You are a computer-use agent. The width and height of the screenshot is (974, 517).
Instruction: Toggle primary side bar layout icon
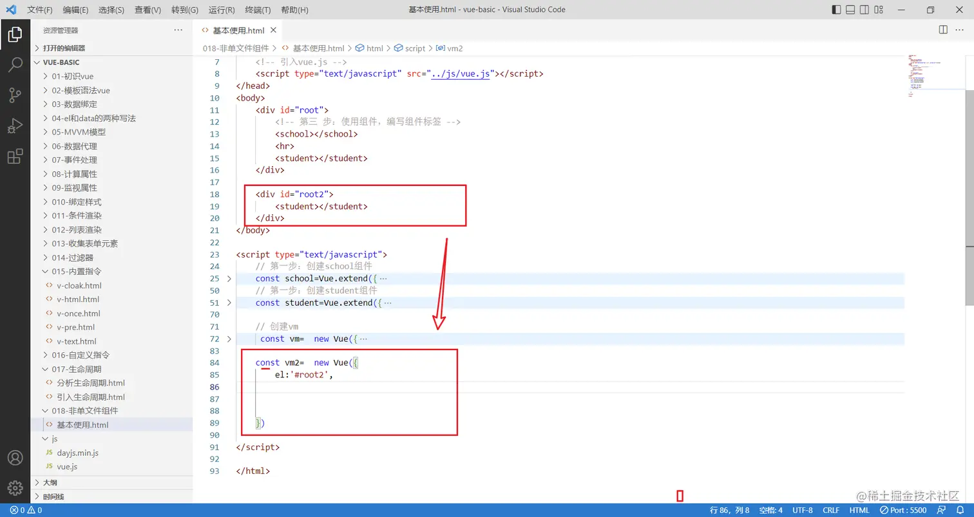836,10
